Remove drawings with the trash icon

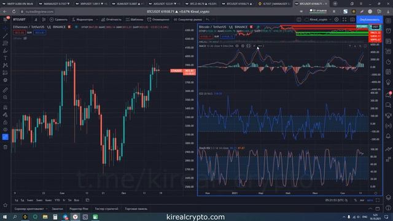pos(6,147)
